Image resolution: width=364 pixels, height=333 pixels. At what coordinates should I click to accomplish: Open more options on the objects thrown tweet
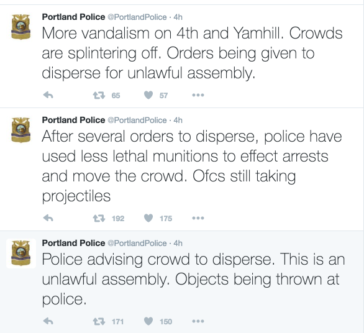pyautogui.click(x=198, y=321)
